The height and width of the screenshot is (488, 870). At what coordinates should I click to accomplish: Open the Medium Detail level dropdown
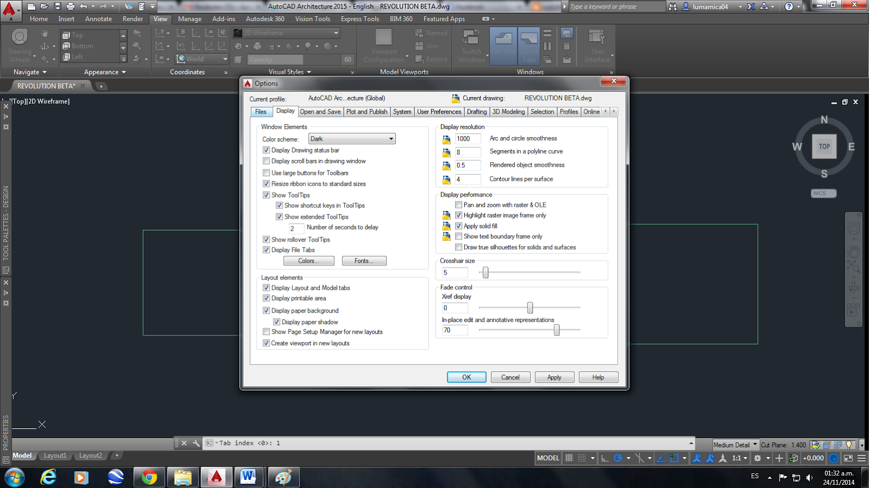tap(735, 445)
